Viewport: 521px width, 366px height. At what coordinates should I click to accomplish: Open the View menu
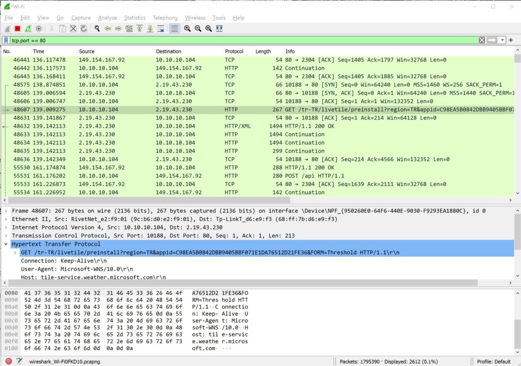click(x=43, y=18)
